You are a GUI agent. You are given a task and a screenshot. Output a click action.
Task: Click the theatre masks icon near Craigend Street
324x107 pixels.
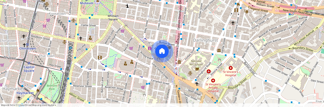[x=246, y=11]
